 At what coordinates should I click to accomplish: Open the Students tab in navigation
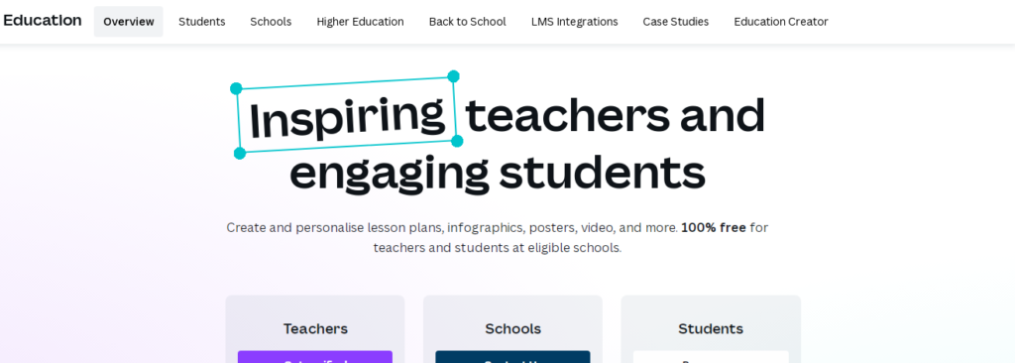[202, 22]
